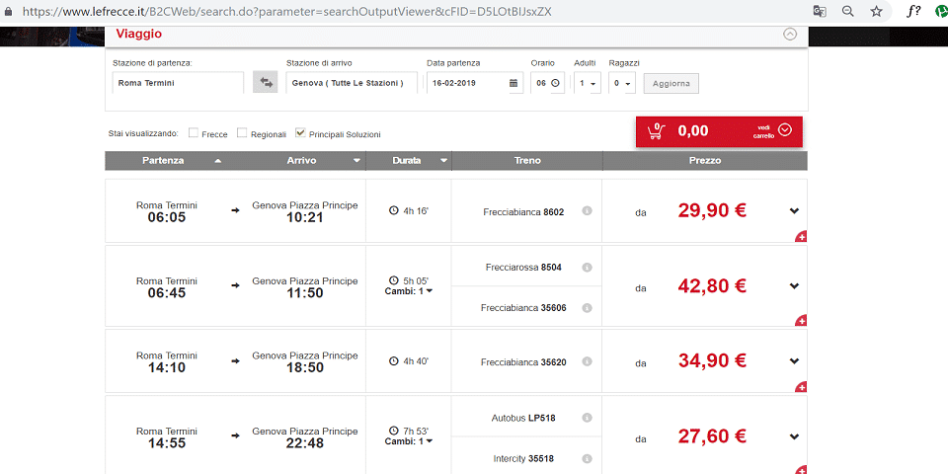Screen dimensions: 948x474
Task: Open info icon for Autobus LP518
Action: pyautogui.click(x=587, y=418)
